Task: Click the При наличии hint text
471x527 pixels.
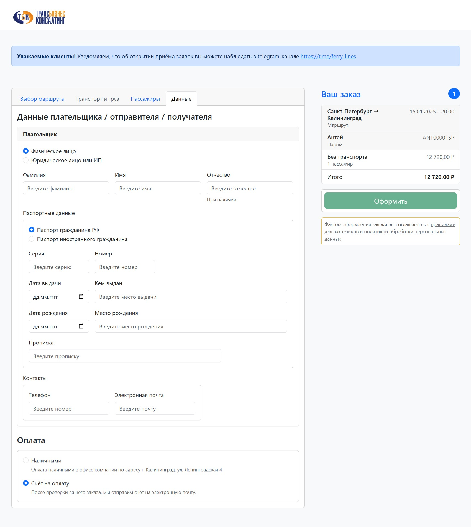Action: 222,200
